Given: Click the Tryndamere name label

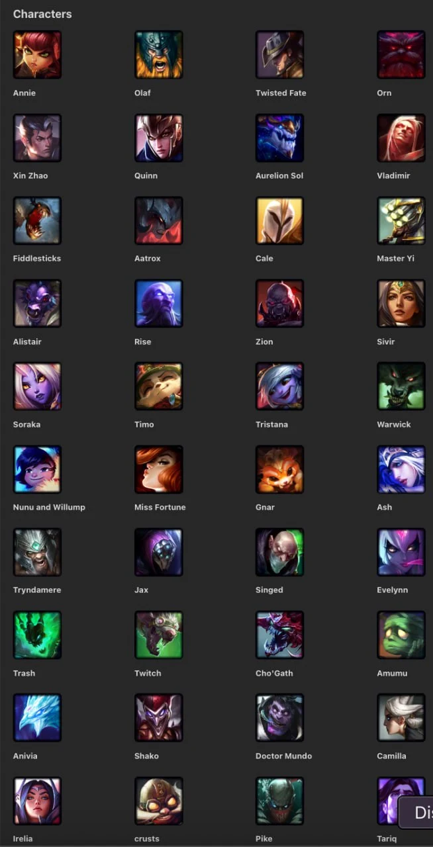Looking at the screenshot, I should pos(37,590).
